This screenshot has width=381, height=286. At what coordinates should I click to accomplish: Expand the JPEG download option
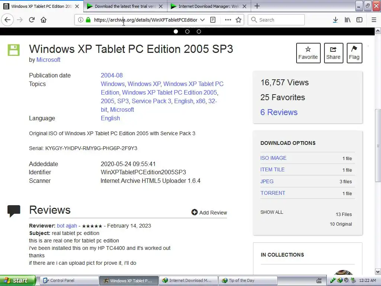click(x=267, y=181)
